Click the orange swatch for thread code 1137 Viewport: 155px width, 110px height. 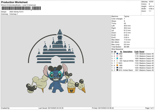(x=117, y=65)
